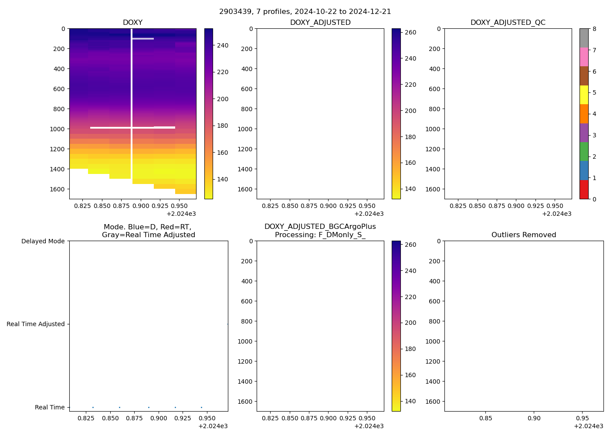Click the DOXY_ADJUSTED plot's colorbar

[x=396, y=113]
